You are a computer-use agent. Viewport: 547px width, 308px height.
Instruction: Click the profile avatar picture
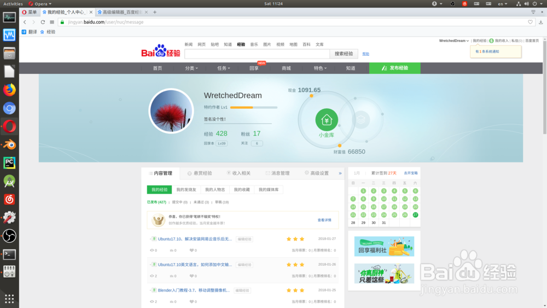tap(171, 111)
